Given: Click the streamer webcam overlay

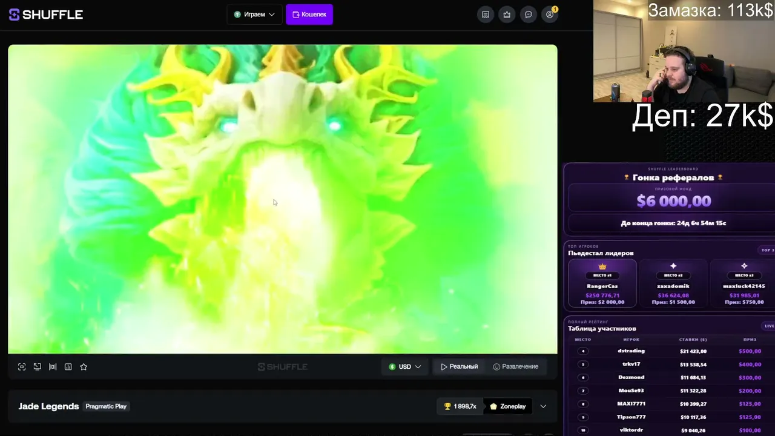Looking at the screenshot, I should pos(684,51).
